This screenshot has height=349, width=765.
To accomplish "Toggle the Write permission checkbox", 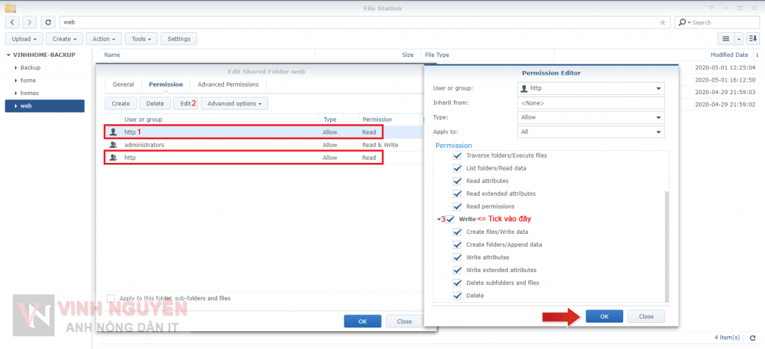I will coord(450,219).
